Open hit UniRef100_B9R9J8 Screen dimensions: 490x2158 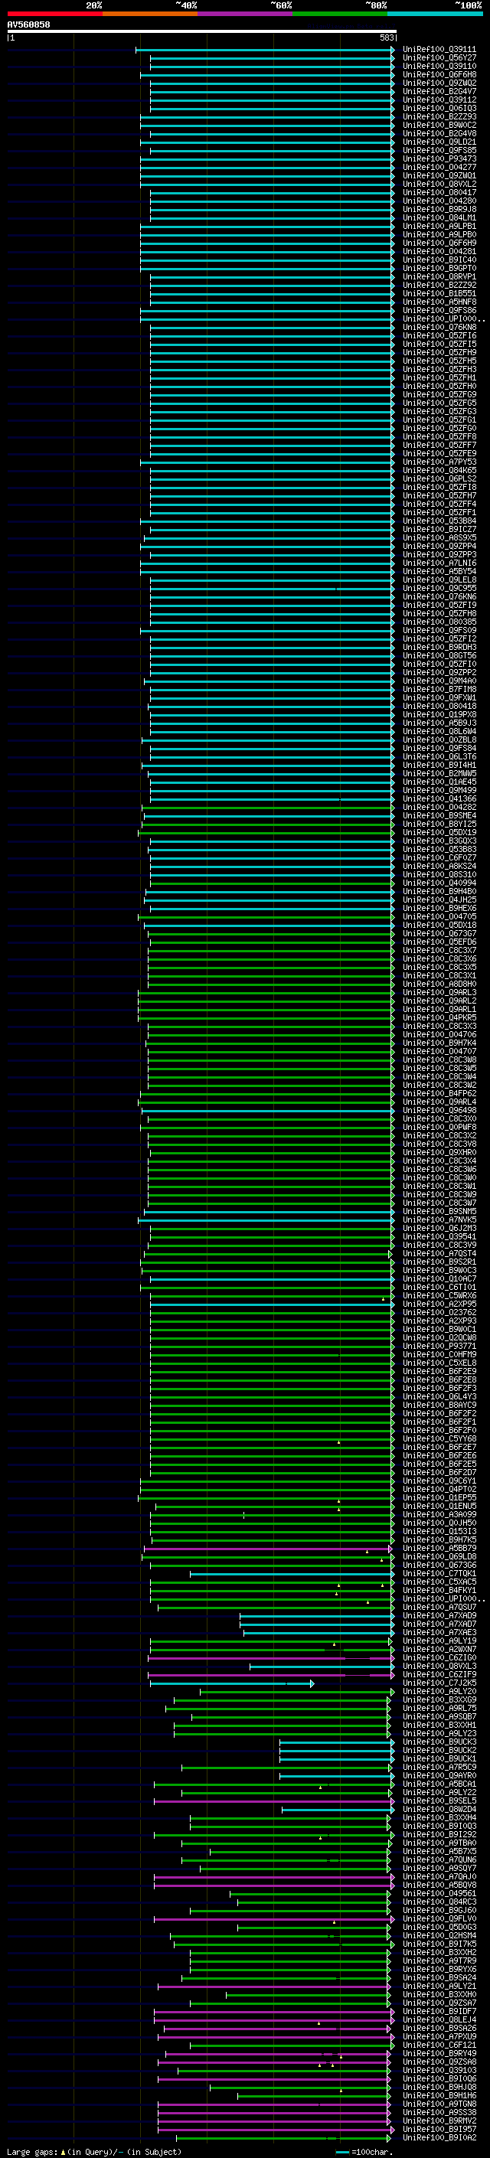point(439,210)
